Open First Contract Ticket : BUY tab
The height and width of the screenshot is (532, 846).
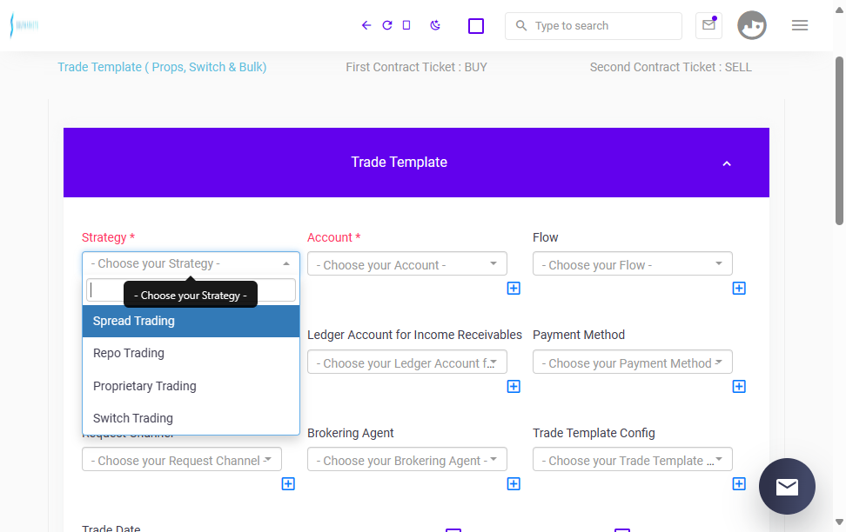[416, 67]
